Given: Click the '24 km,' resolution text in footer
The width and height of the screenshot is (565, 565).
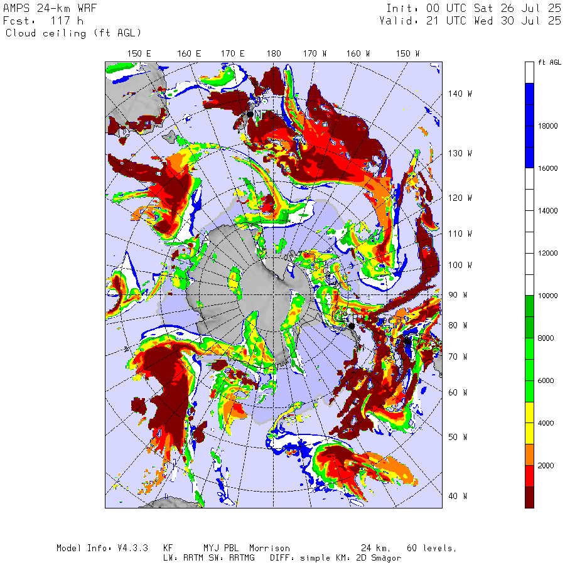Looking at the screenshot, I should (x=376, y=549).
